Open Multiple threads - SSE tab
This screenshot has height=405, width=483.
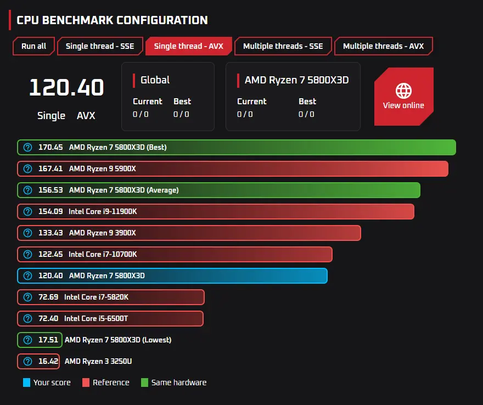click(x=283, y=46)
